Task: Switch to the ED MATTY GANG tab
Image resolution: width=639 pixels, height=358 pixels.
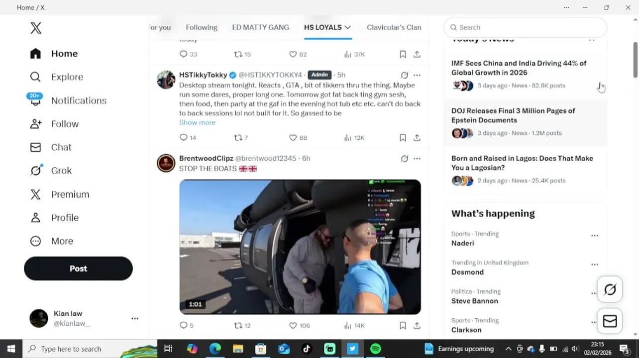Action: (260, 27)
